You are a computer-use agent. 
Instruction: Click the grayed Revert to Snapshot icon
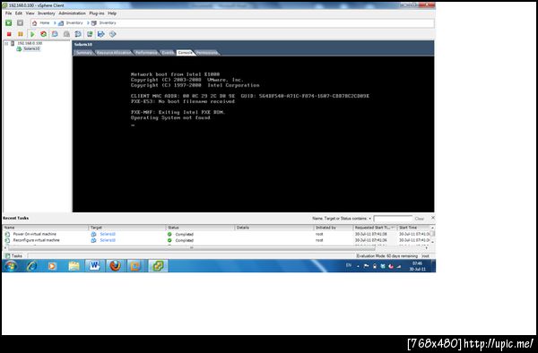tap(66, 34)
